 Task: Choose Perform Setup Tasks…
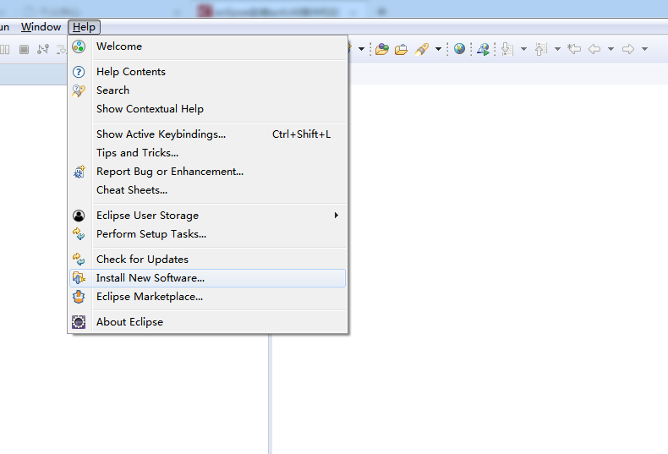[208, 234]
